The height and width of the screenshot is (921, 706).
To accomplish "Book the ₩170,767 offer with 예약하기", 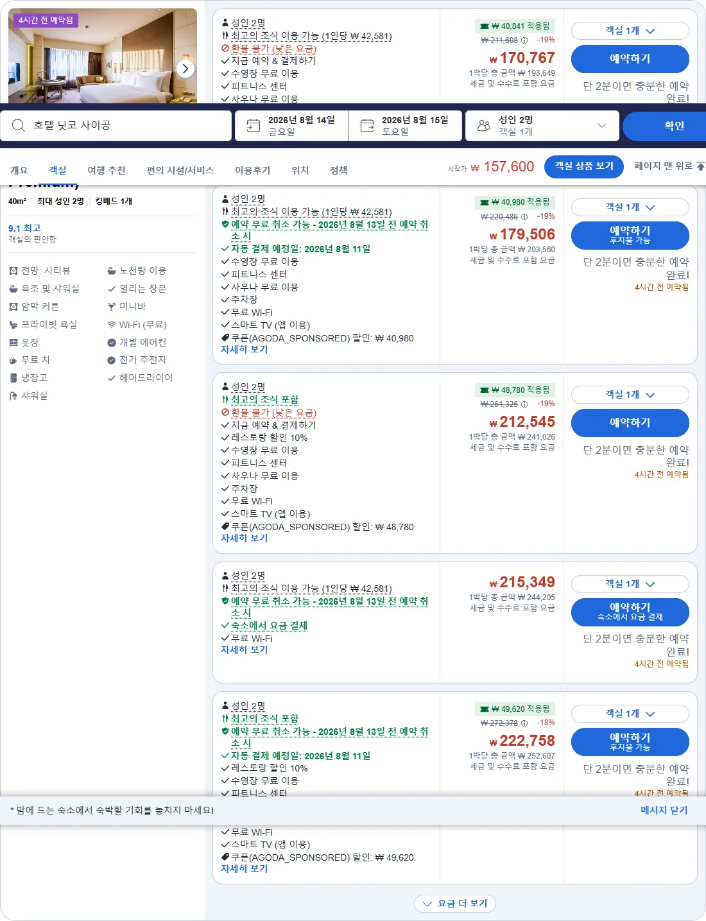I will [x=630, y=59].
